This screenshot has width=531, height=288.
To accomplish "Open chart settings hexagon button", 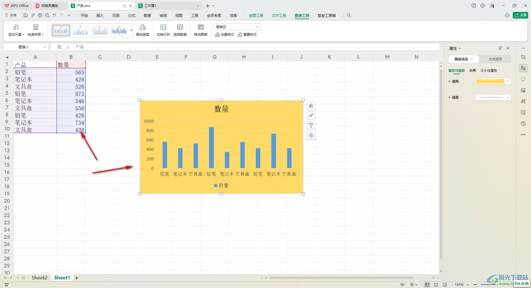I will coord(311,135).
